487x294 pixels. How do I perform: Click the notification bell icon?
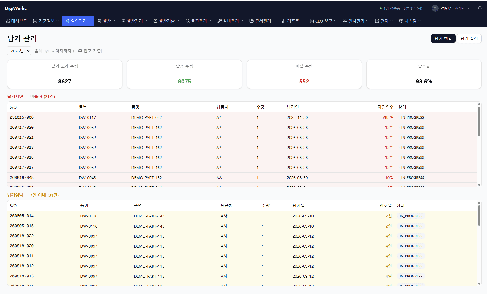[480, 8]
